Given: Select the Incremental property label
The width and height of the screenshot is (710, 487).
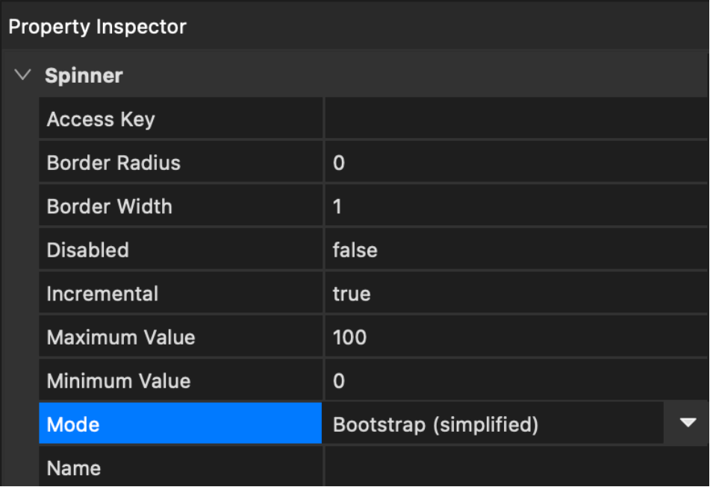Looking at the screenshot, I should click(102, 294).
